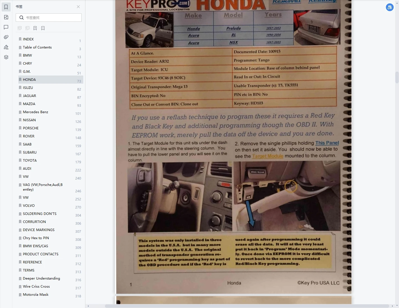Click the vertical scrollbar thumb
Image resolution: width=399 pixels, height=308 pixels.
pos(397,77)
